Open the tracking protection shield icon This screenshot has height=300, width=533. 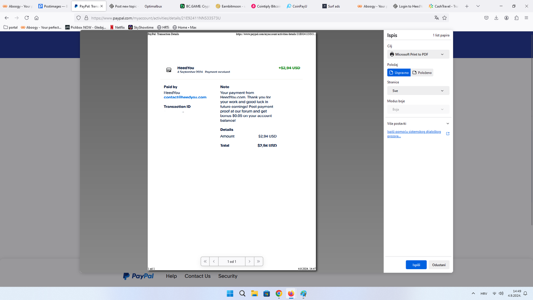pos(79,18)
